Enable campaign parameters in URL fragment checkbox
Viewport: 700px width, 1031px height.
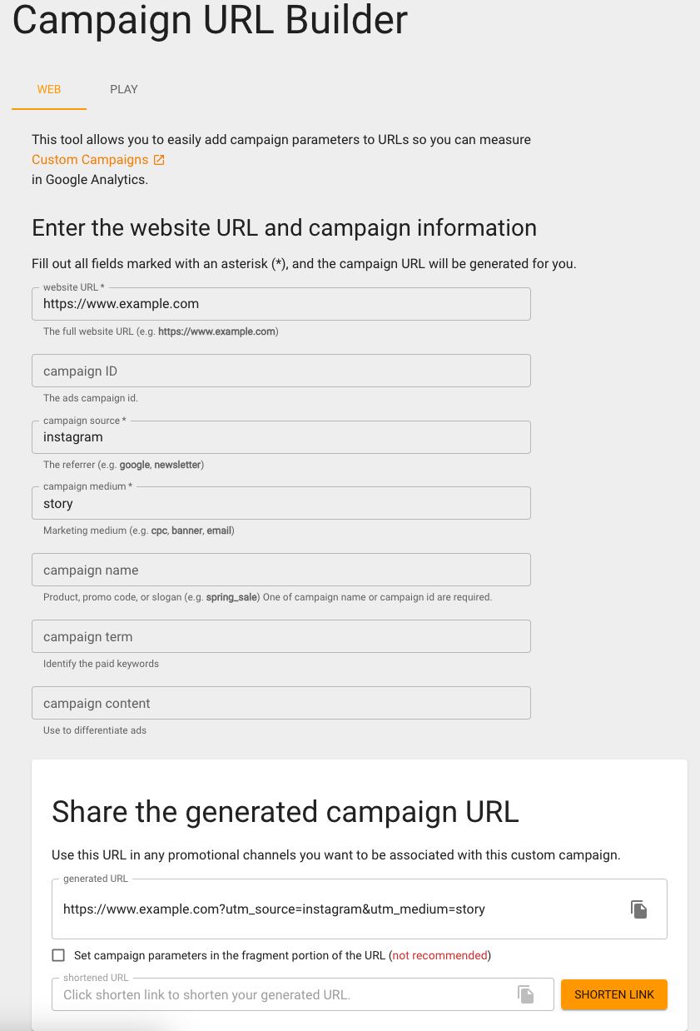coord(58,955)
